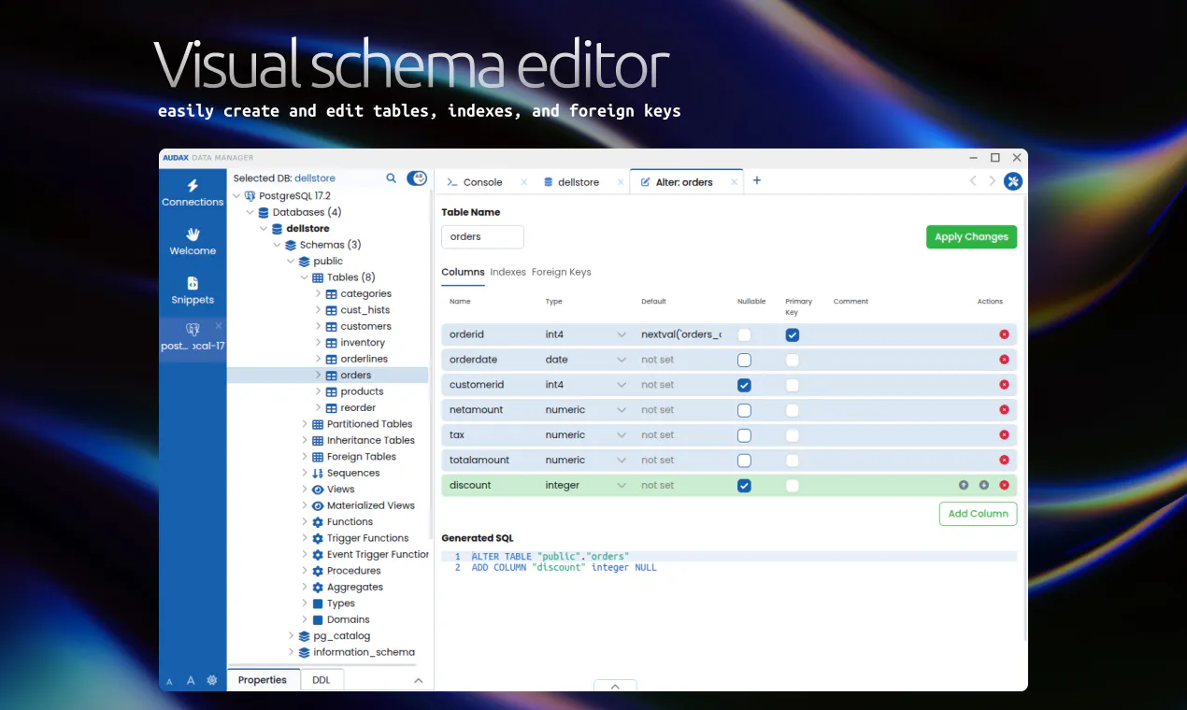Close the postgres local-17 sidebar connection
The image size is (1187, 710).
219,326
